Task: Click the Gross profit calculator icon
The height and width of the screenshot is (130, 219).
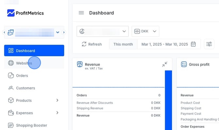Action: point(184,64)
